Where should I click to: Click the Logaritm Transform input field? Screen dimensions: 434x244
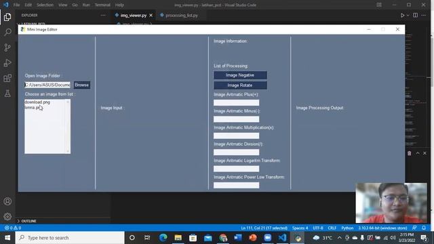click(x=237, y=169)
